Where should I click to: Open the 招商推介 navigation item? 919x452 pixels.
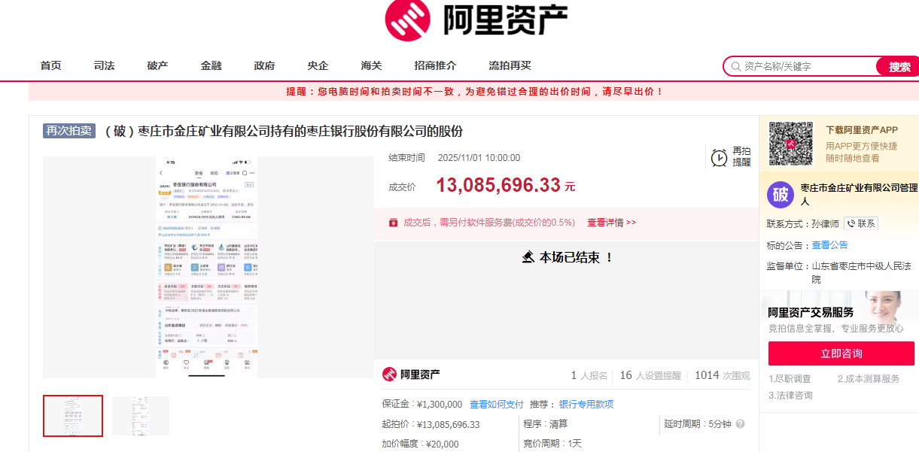(x=436, y=65)
